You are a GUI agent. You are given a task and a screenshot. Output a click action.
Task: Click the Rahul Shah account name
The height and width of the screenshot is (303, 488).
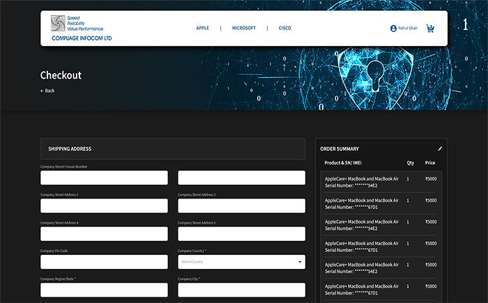click(x=408, y=28)
